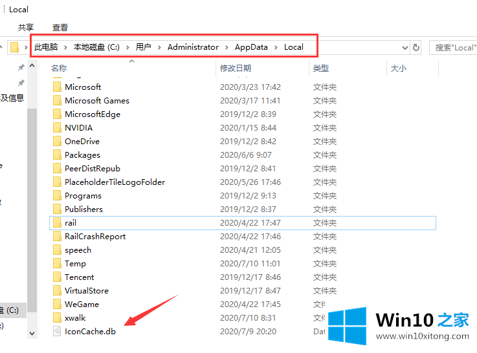Select the Programs folder icon
477x353 pixels.
pyautogui.click(x=57, y=196)
